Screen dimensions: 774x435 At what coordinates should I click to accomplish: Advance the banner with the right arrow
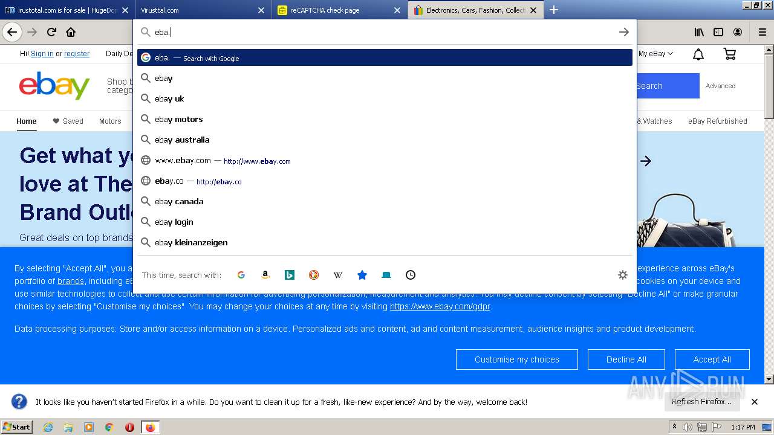coord(646,161)
